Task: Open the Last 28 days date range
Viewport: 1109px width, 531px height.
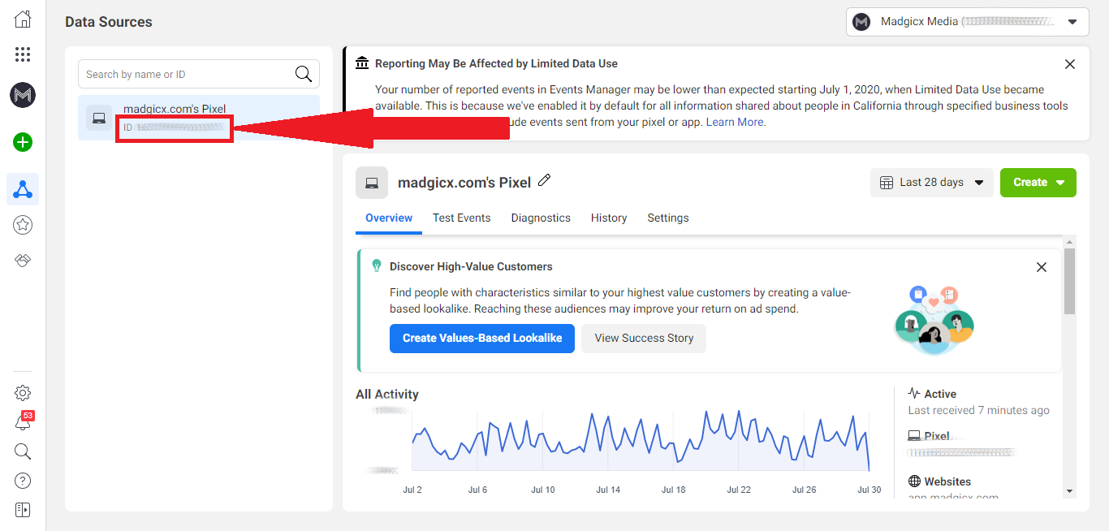Action: tap(932, 183)
